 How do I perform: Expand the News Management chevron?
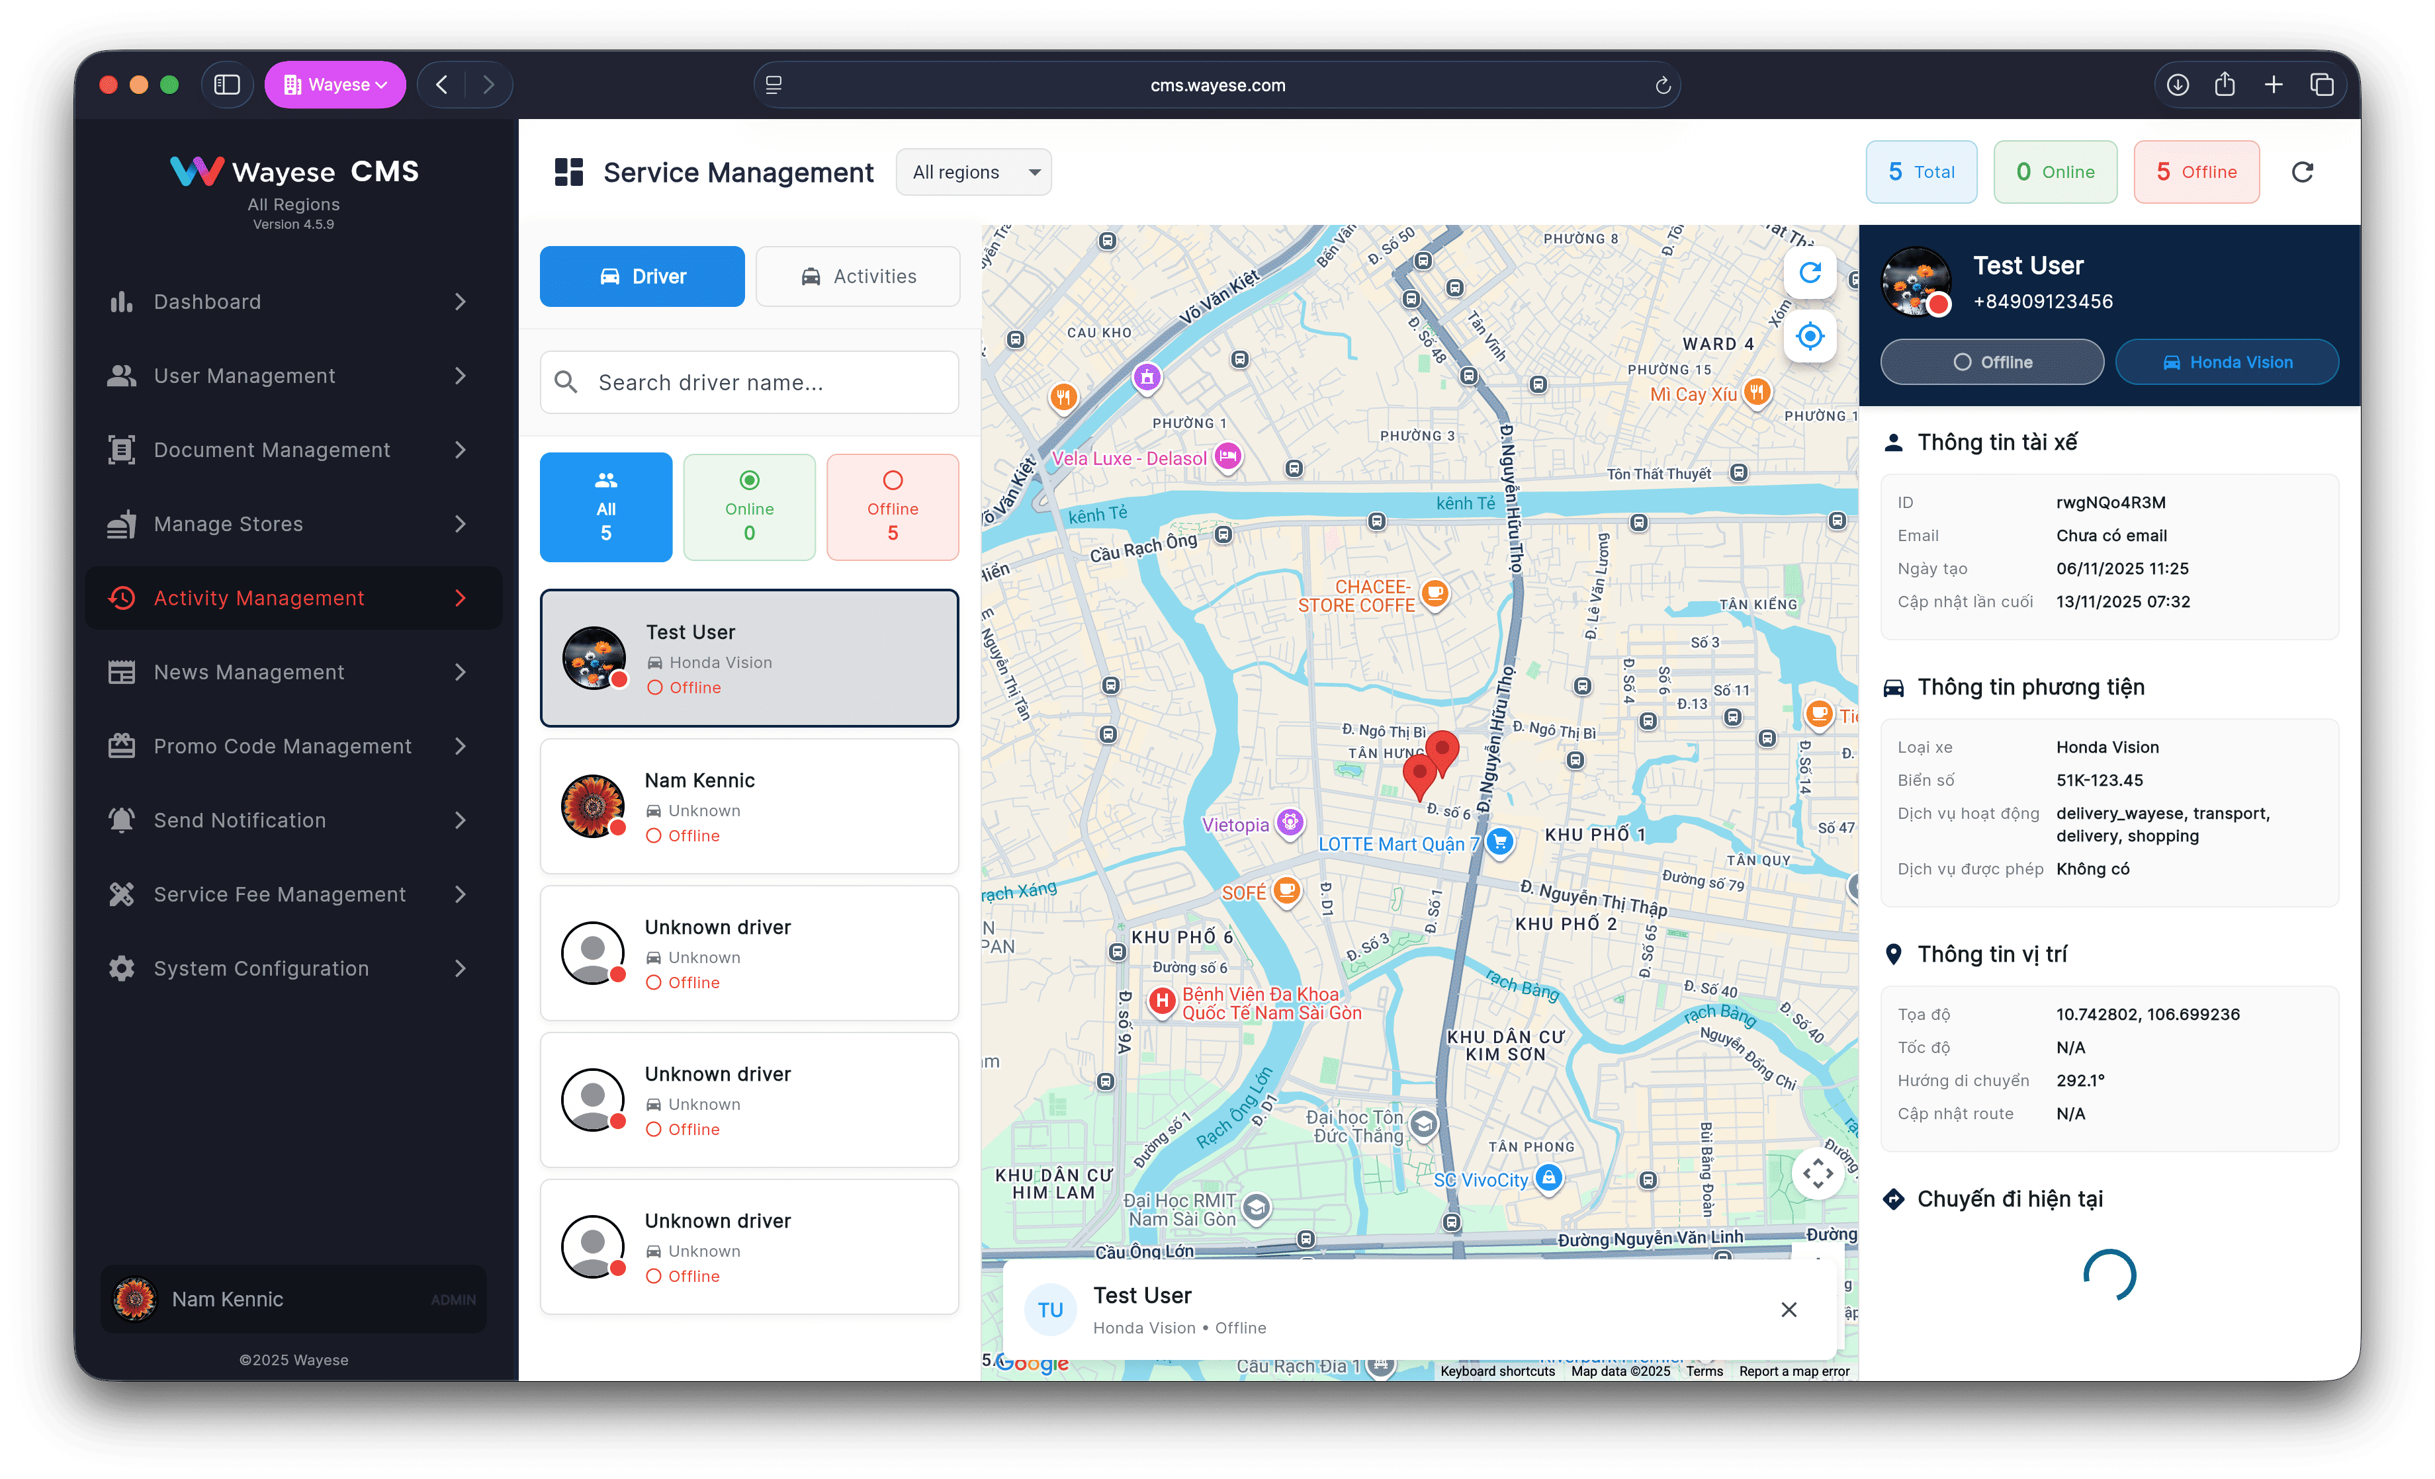[461, 672]
